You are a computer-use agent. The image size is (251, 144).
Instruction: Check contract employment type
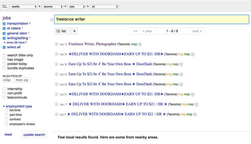(7, 119)
